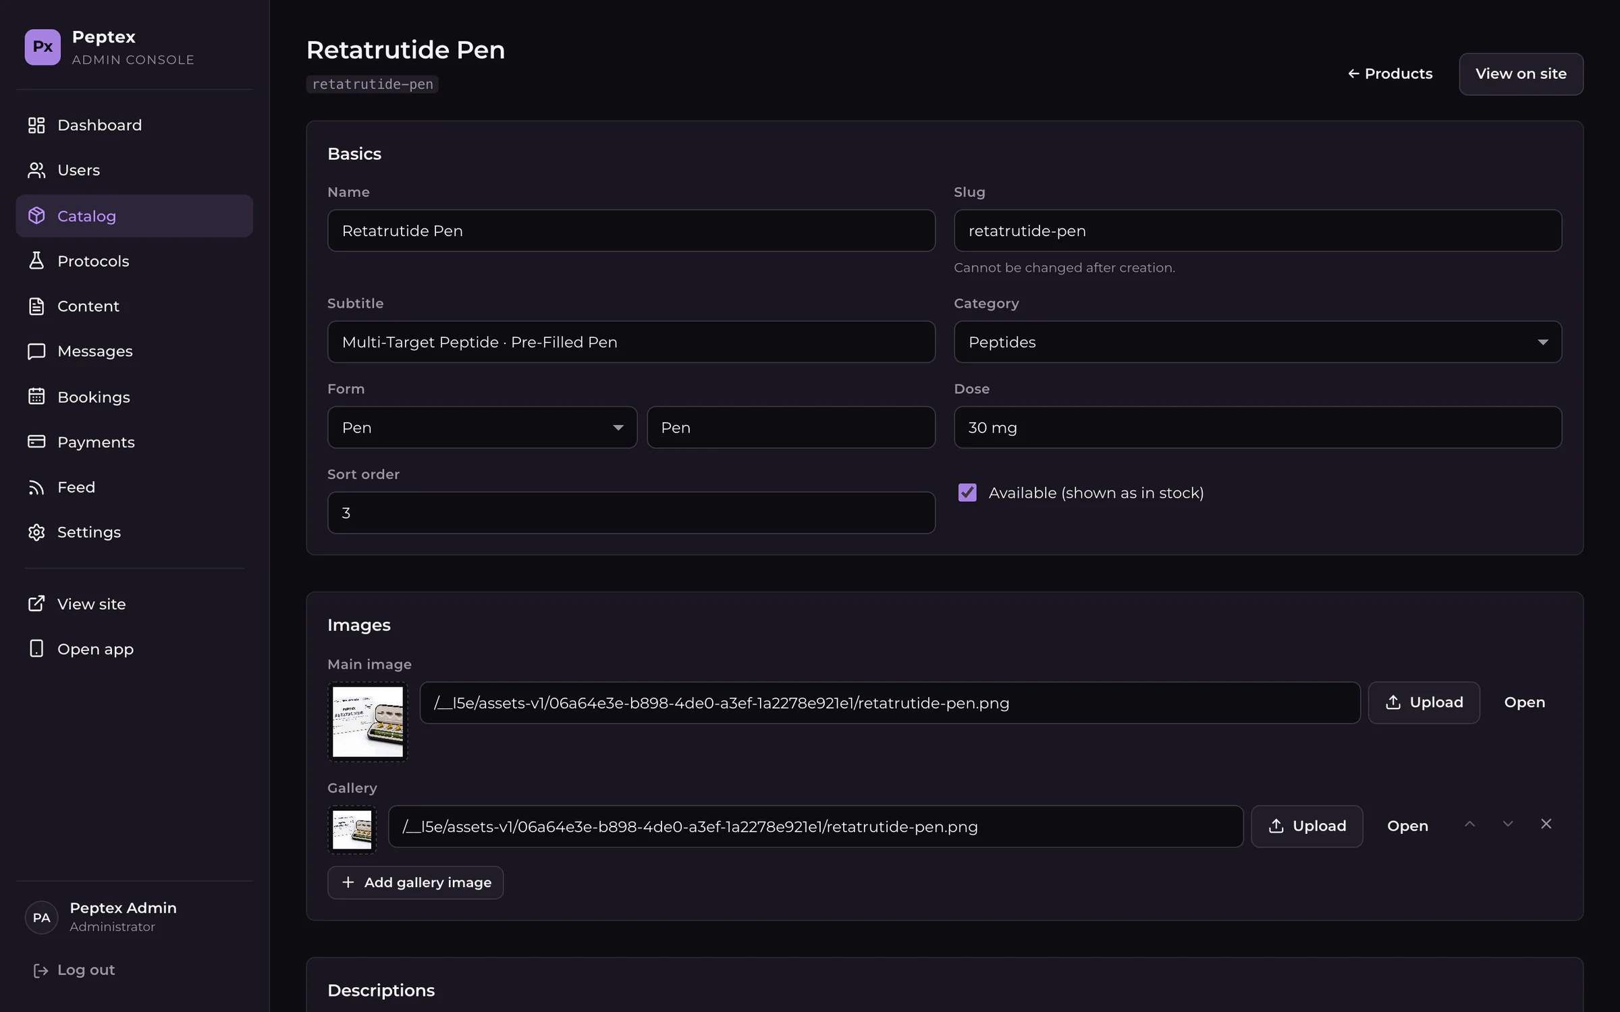Click the Feed RSS icon
The height and width of the screenshot is (1012, 1620).
36,487
